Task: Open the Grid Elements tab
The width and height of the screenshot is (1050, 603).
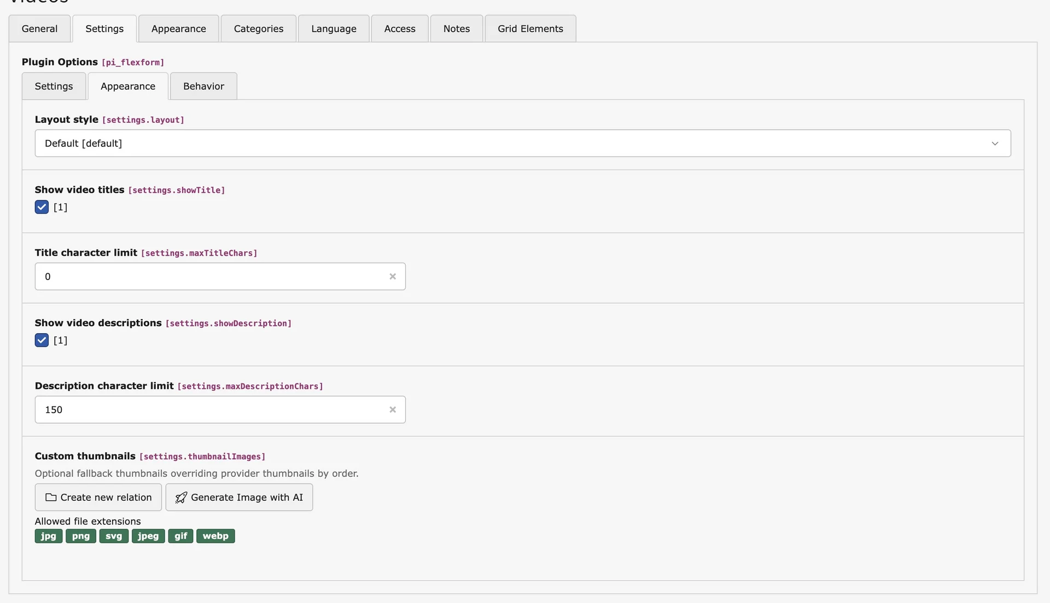Action: click(x=529, y=28)
